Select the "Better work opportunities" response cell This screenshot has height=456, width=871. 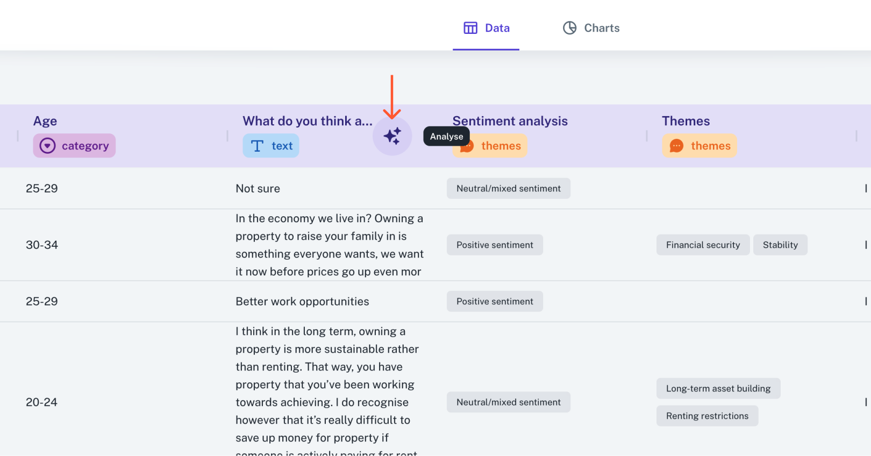tap(302, 302)
